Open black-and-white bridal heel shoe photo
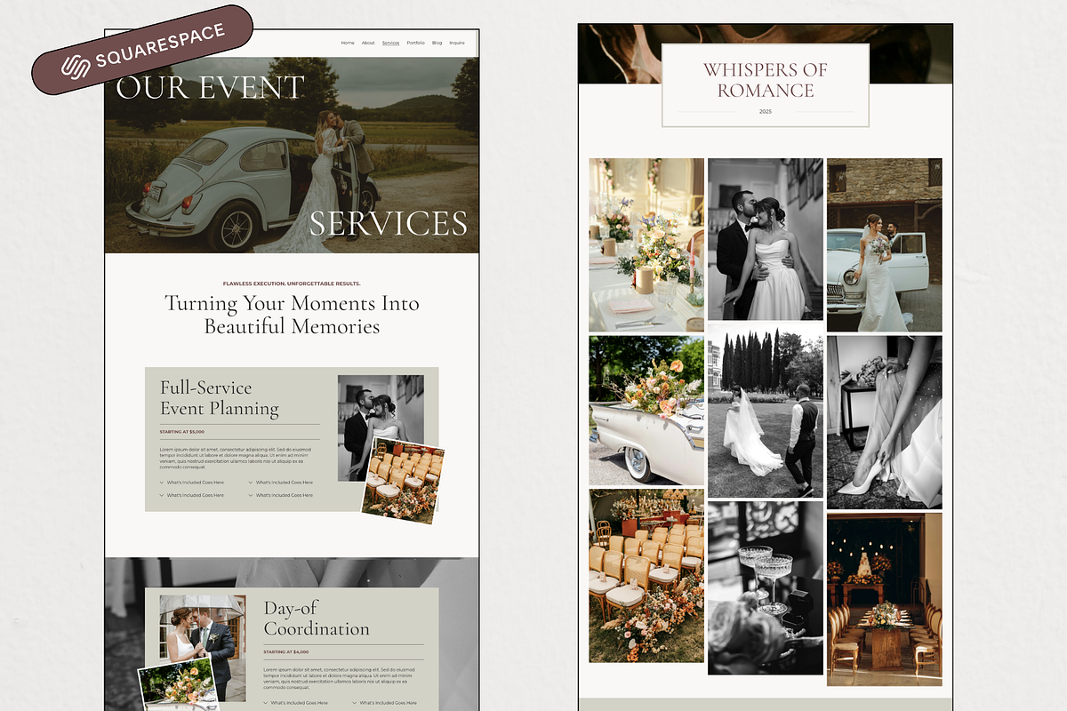Image resolution: width=1067 pixels, height=711 pixels. [x=885, y=422]
